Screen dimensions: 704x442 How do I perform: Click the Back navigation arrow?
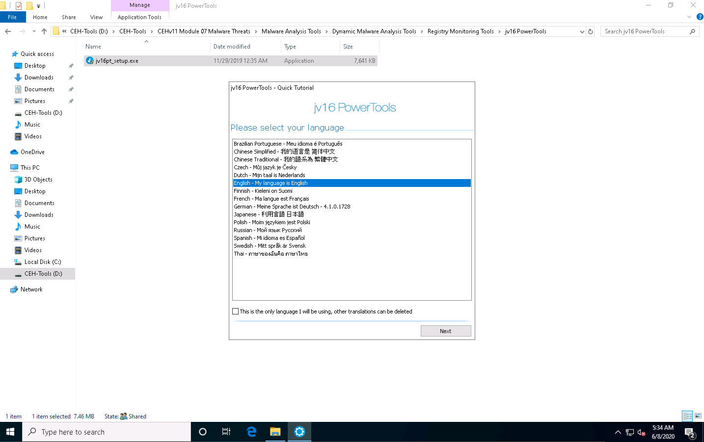tap(8, 31)
